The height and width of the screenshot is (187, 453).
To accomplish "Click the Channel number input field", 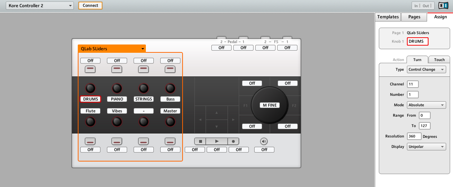I will pos(413,84).
